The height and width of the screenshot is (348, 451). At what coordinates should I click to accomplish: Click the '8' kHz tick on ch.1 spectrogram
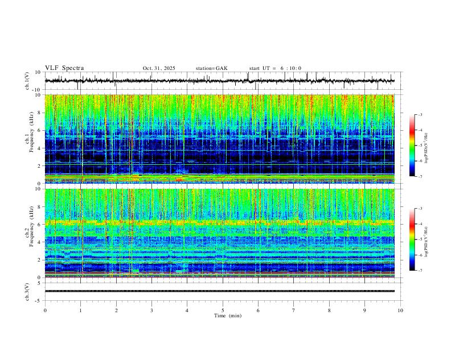pos(39,113)
